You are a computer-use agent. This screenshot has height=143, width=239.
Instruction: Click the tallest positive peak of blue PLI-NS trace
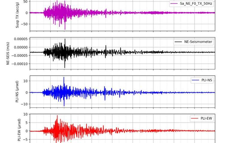tap(64, 77)
